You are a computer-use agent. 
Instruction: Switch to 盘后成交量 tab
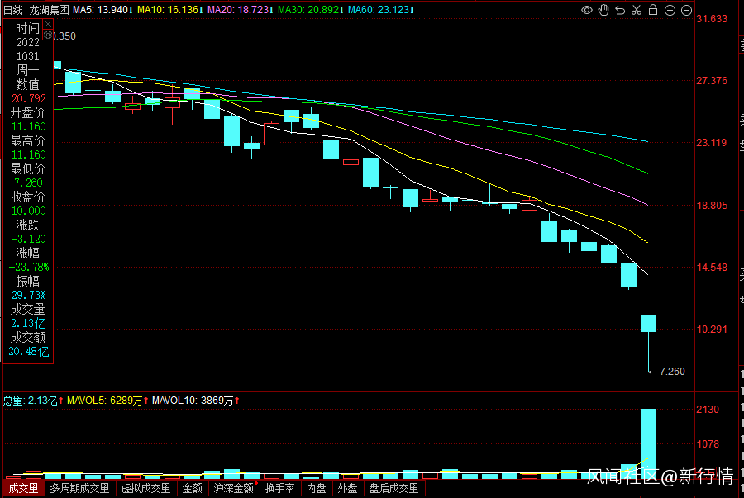[x=393, y=488]
